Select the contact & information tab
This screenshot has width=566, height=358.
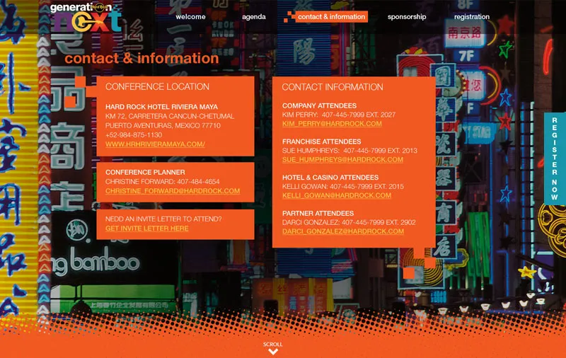(x=331, y=17)
